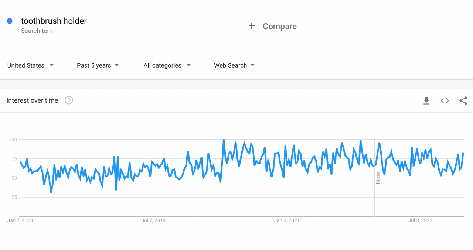Image resolution: width=473 pixels, height=250 pixels.
Task: Click the Compare plus icon
Action: pyautogui.click(x=252, y=26)
